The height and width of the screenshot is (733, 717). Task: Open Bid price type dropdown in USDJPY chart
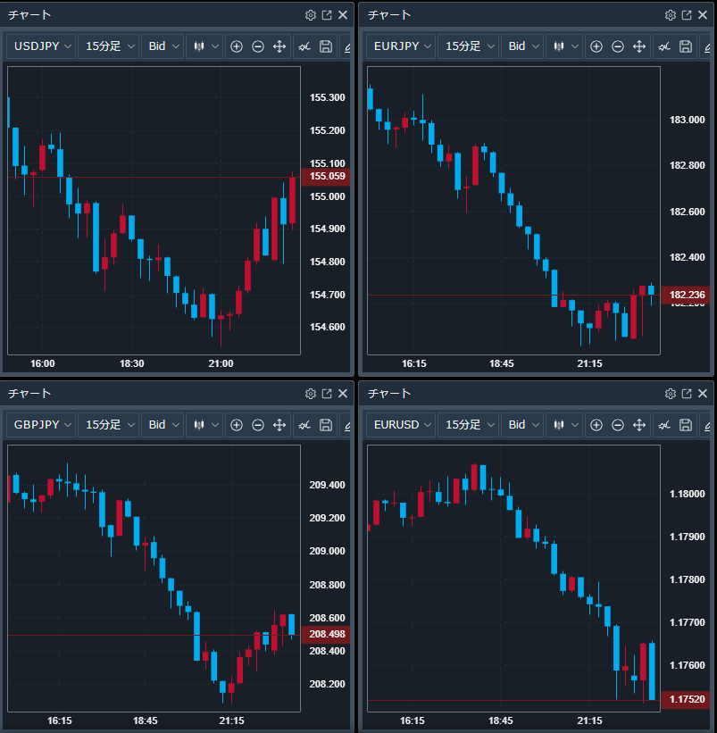tap(163, 46)
